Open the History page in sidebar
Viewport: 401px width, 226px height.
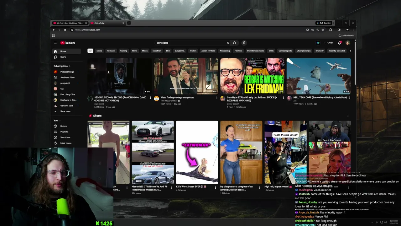click(64, 126)
